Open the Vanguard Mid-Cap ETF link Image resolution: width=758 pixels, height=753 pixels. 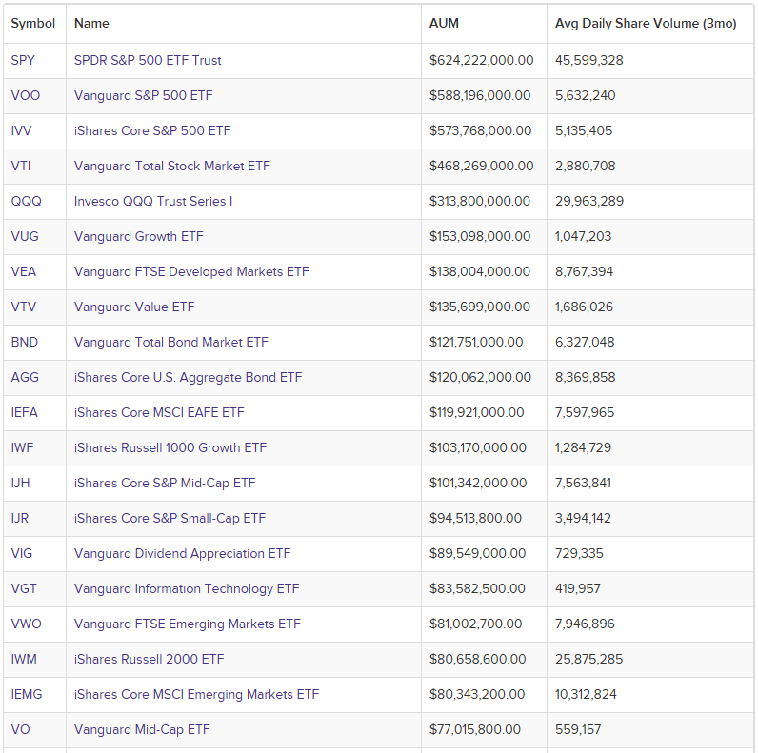point(142,731)
